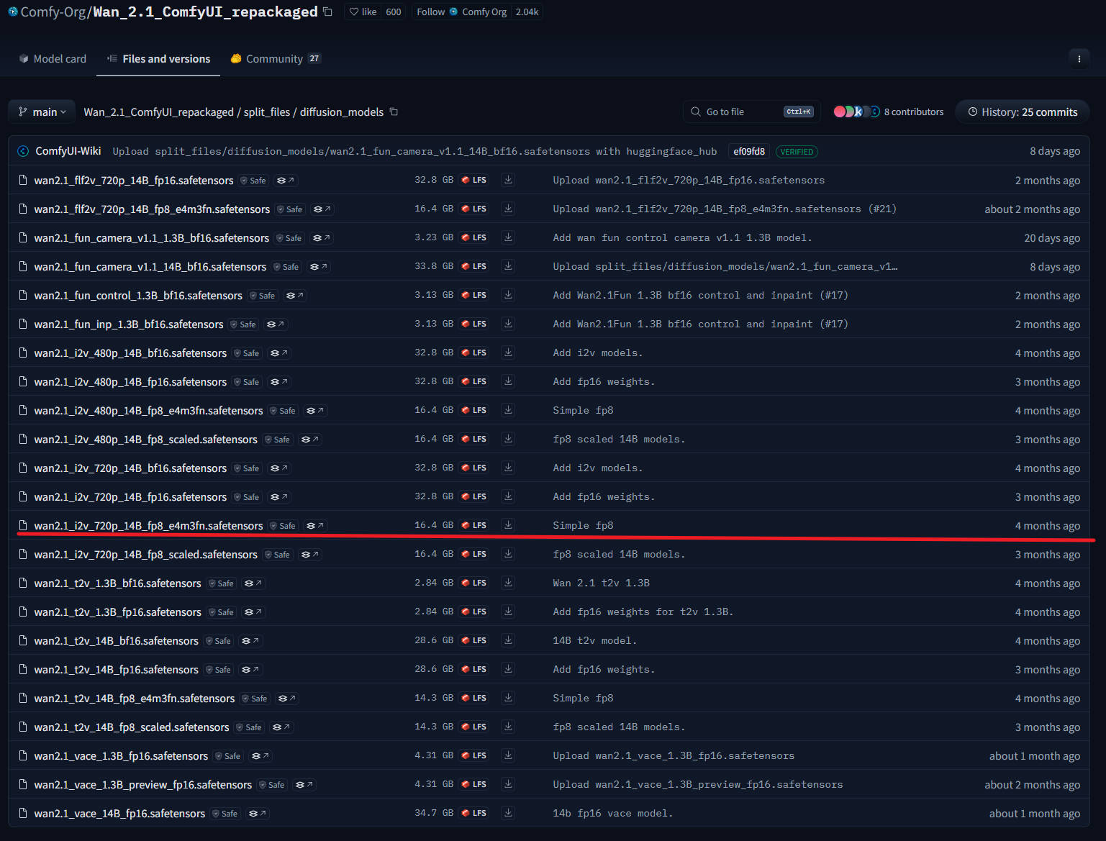This screenshot has width=1106, height=841.
Task: Open commit '14b fp16 vace model.'
Action: tap(613, 813)
